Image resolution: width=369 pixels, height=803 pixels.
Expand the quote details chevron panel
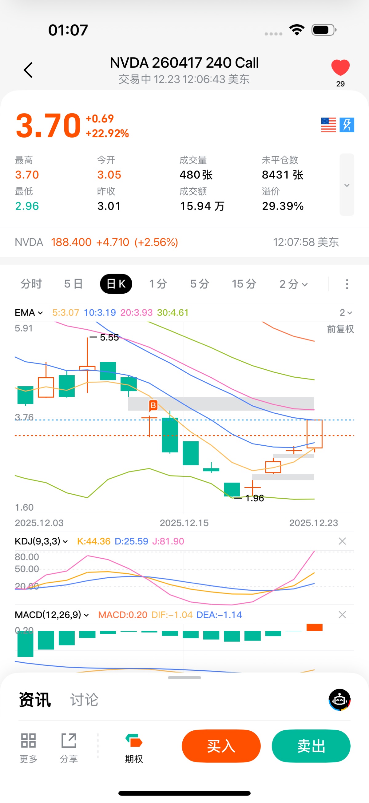pyautogui.click(x=347, y=185)
